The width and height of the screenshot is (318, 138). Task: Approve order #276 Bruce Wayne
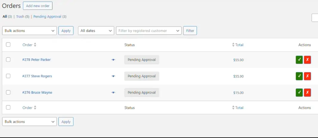[299, 92]
